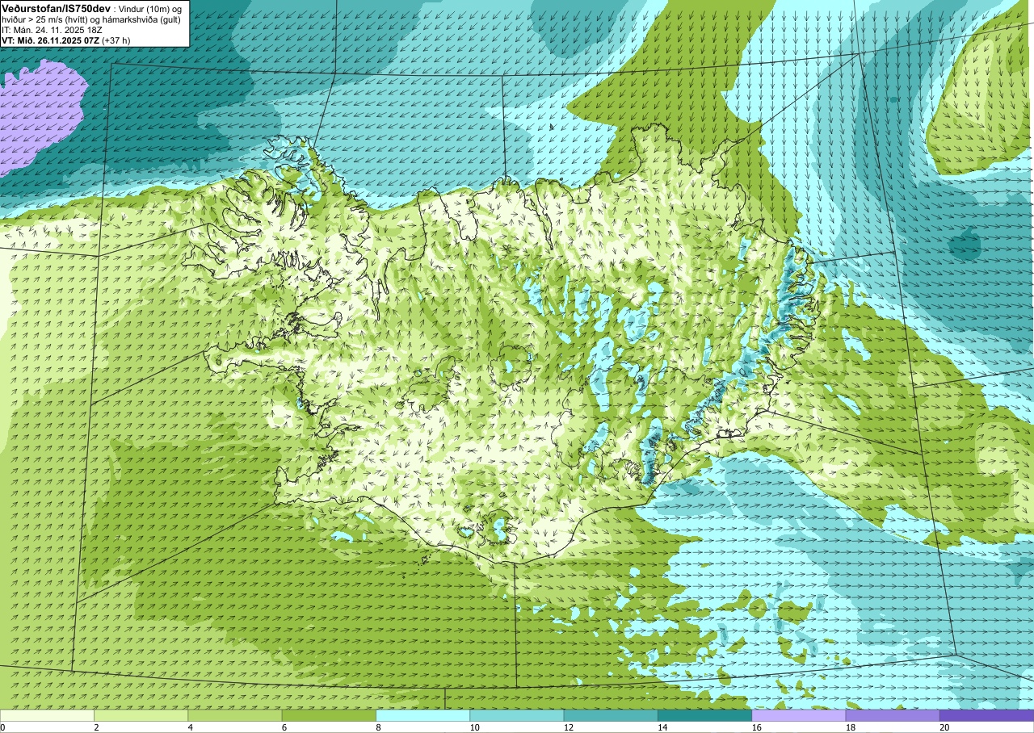
Task: Click the legend scale value "8"
Action: tap(378, 727)
